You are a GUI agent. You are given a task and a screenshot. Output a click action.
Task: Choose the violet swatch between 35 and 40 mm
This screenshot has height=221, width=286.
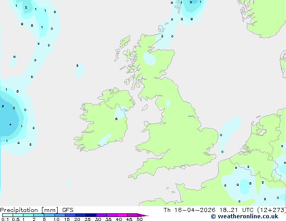[x=112, y=215]
